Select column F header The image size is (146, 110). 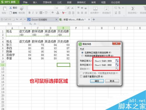[76, 28]
